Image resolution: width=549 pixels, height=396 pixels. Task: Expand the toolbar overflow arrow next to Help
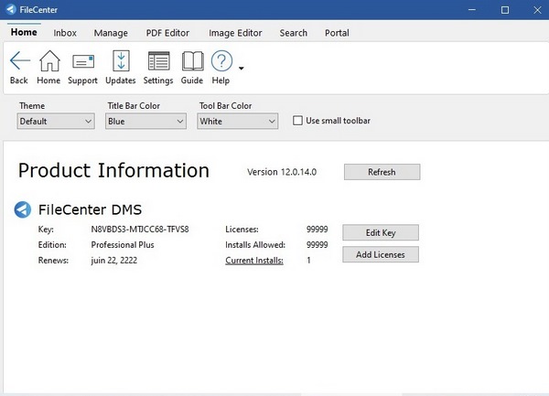pyautogui.click(x=242, y=69)
